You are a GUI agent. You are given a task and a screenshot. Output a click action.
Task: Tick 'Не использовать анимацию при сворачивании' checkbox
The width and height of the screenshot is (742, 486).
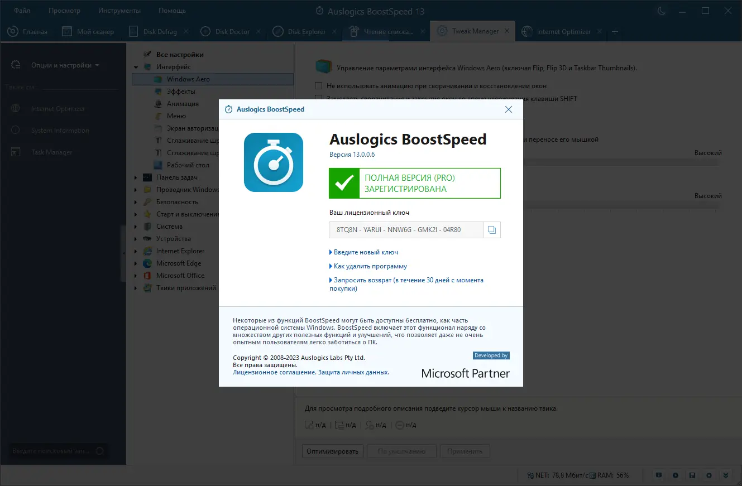click(319, 86)
